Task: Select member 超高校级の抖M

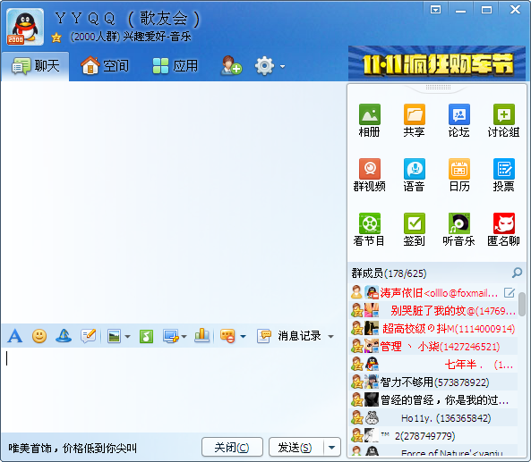Action: point(433,328)
